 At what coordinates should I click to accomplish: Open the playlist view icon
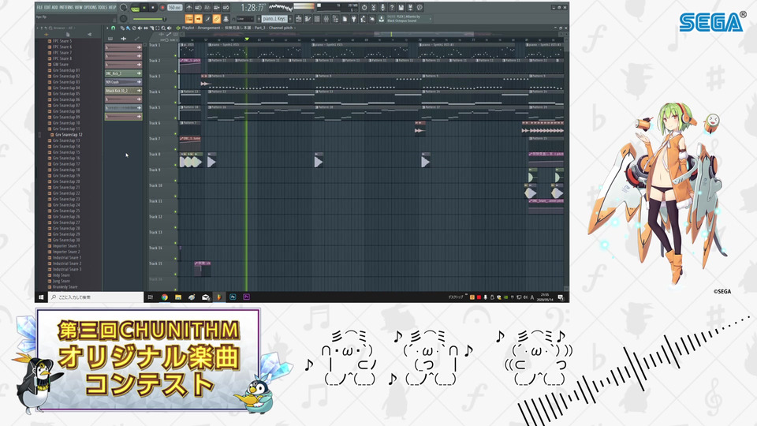298,19
